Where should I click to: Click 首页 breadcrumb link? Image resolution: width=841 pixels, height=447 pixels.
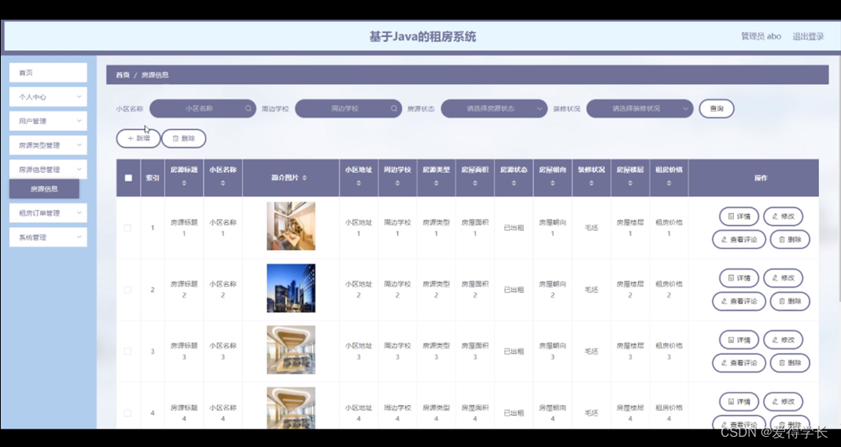click(x=123, y=75)
